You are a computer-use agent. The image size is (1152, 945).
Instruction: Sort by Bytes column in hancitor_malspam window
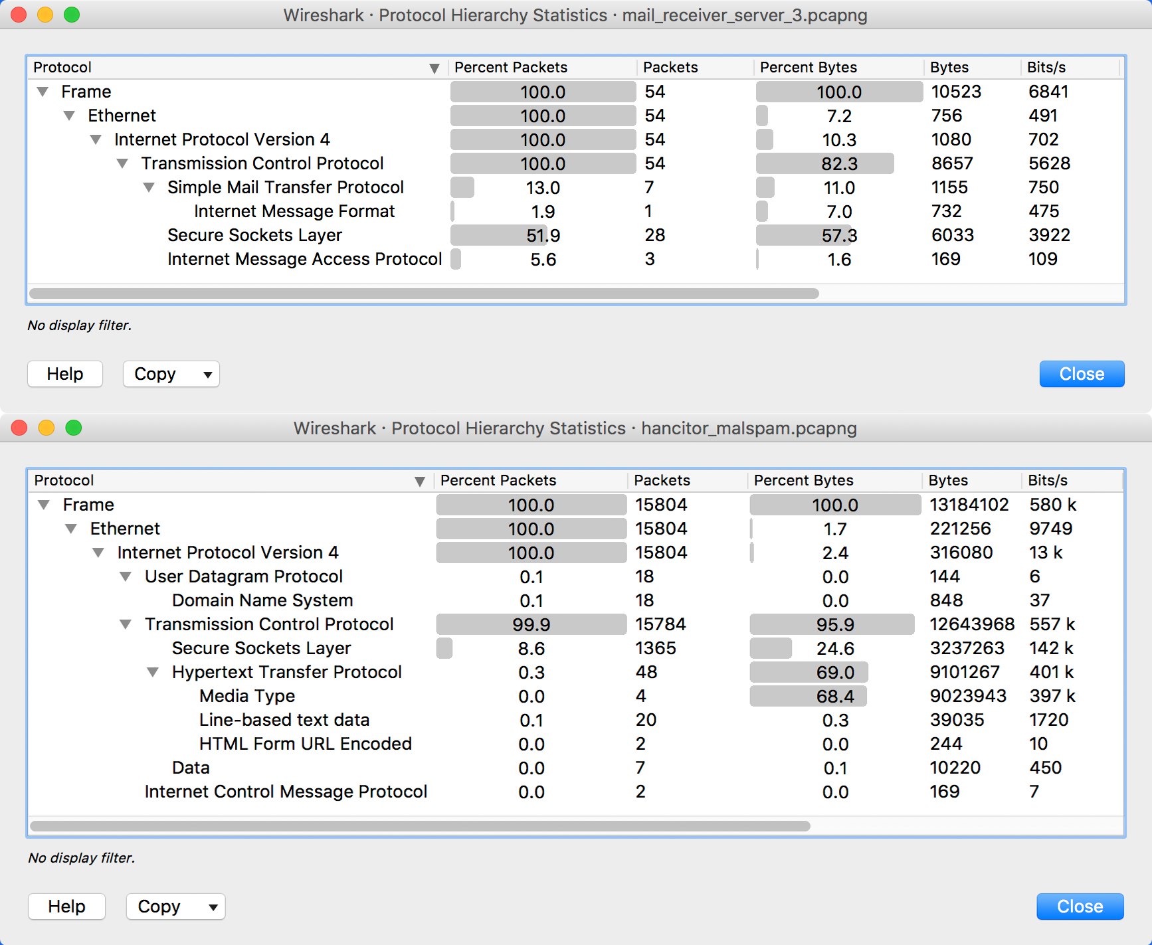click(971, 480)
